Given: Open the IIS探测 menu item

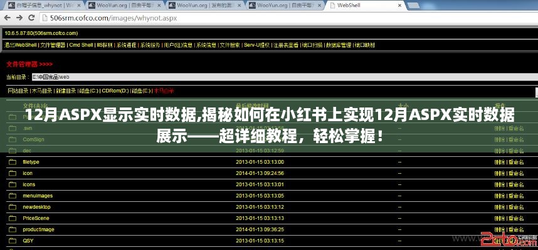Looking at the screenshot, I should click(105, 45).
